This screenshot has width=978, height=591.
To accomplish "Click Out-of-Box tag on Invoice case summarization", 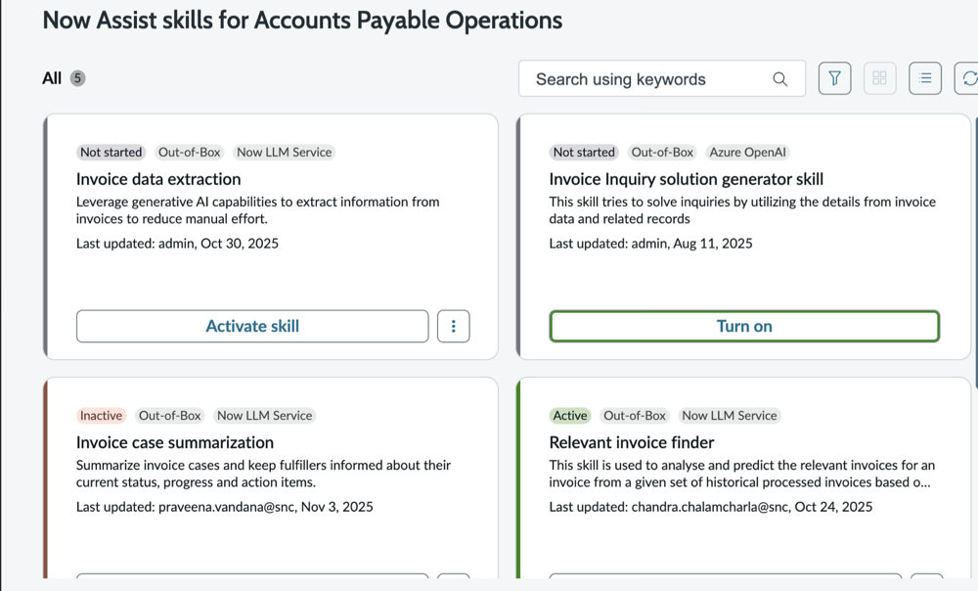I will pos(169,416).
